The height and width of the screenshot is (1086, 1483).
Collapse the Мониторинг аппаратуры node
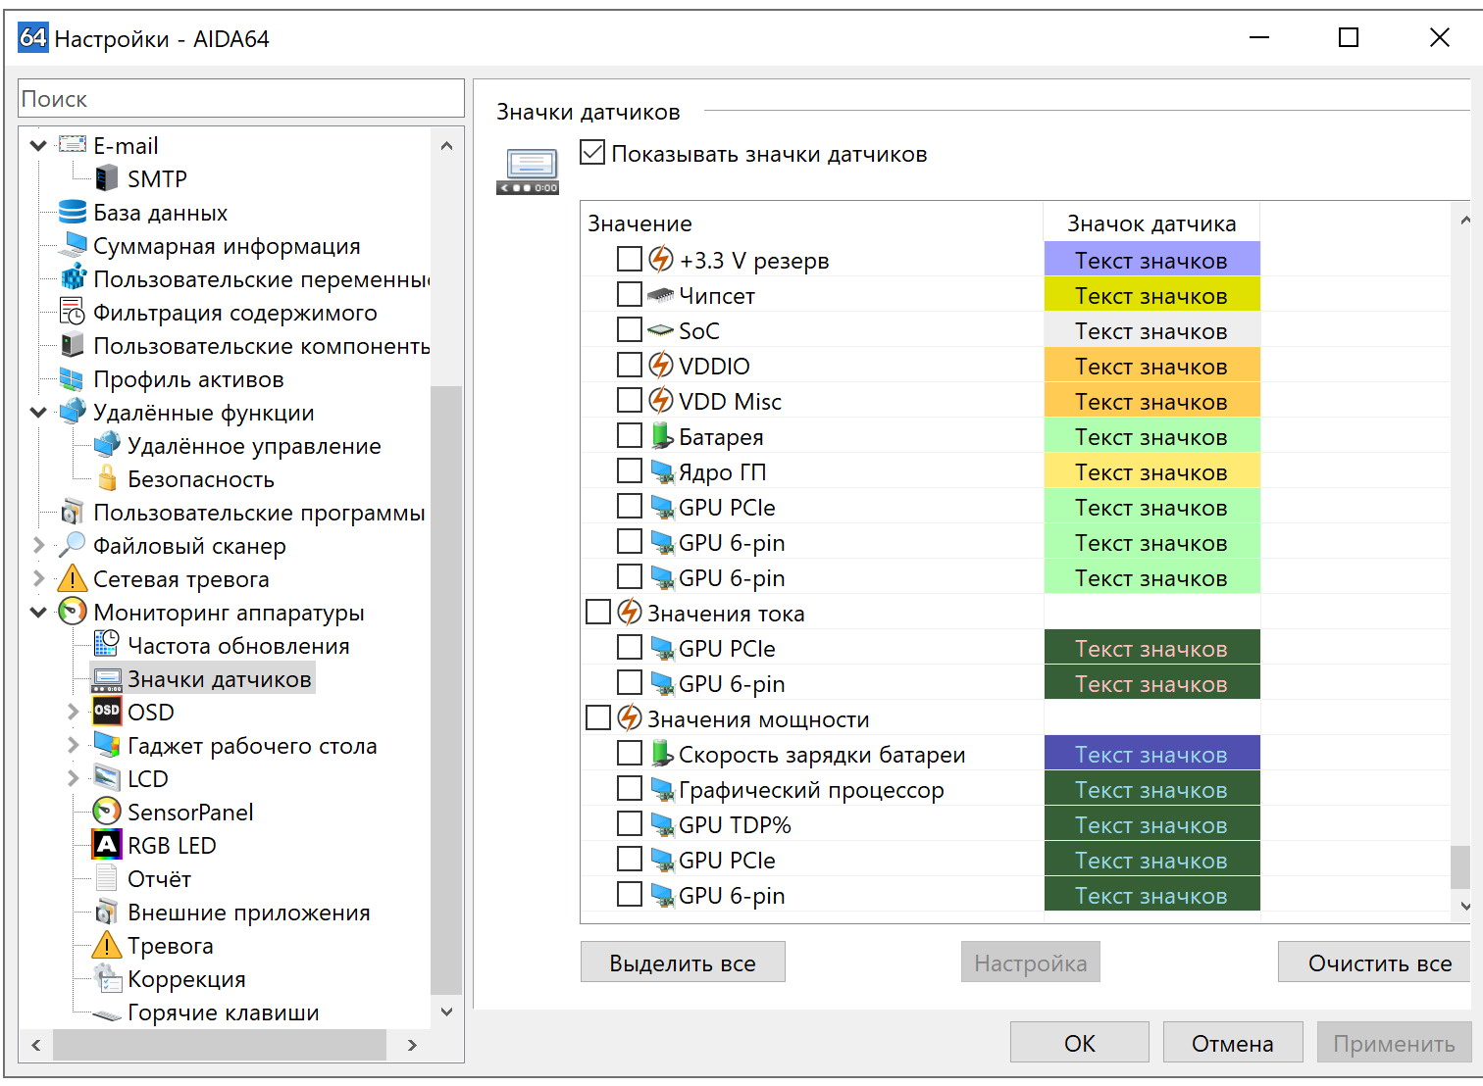click(x=38, y=612)
